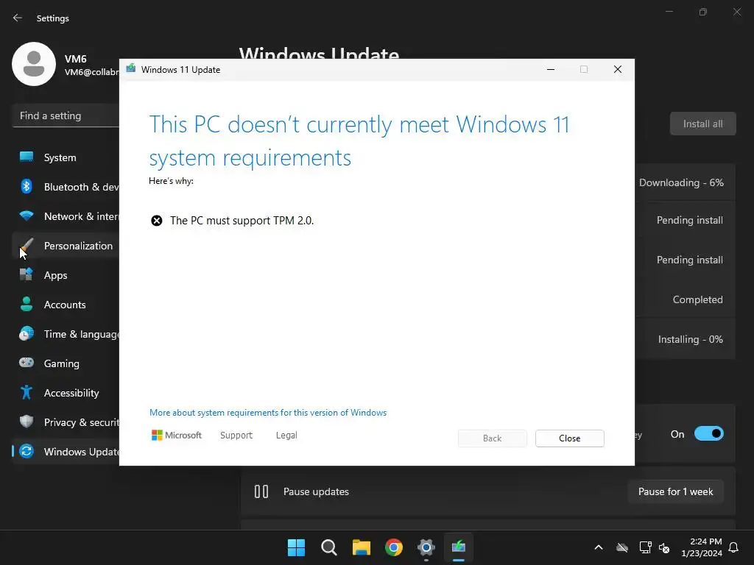The image size is (754, 565).
Task: Click the disabled Back button in dialog
Action: click(x=493, y=438)
